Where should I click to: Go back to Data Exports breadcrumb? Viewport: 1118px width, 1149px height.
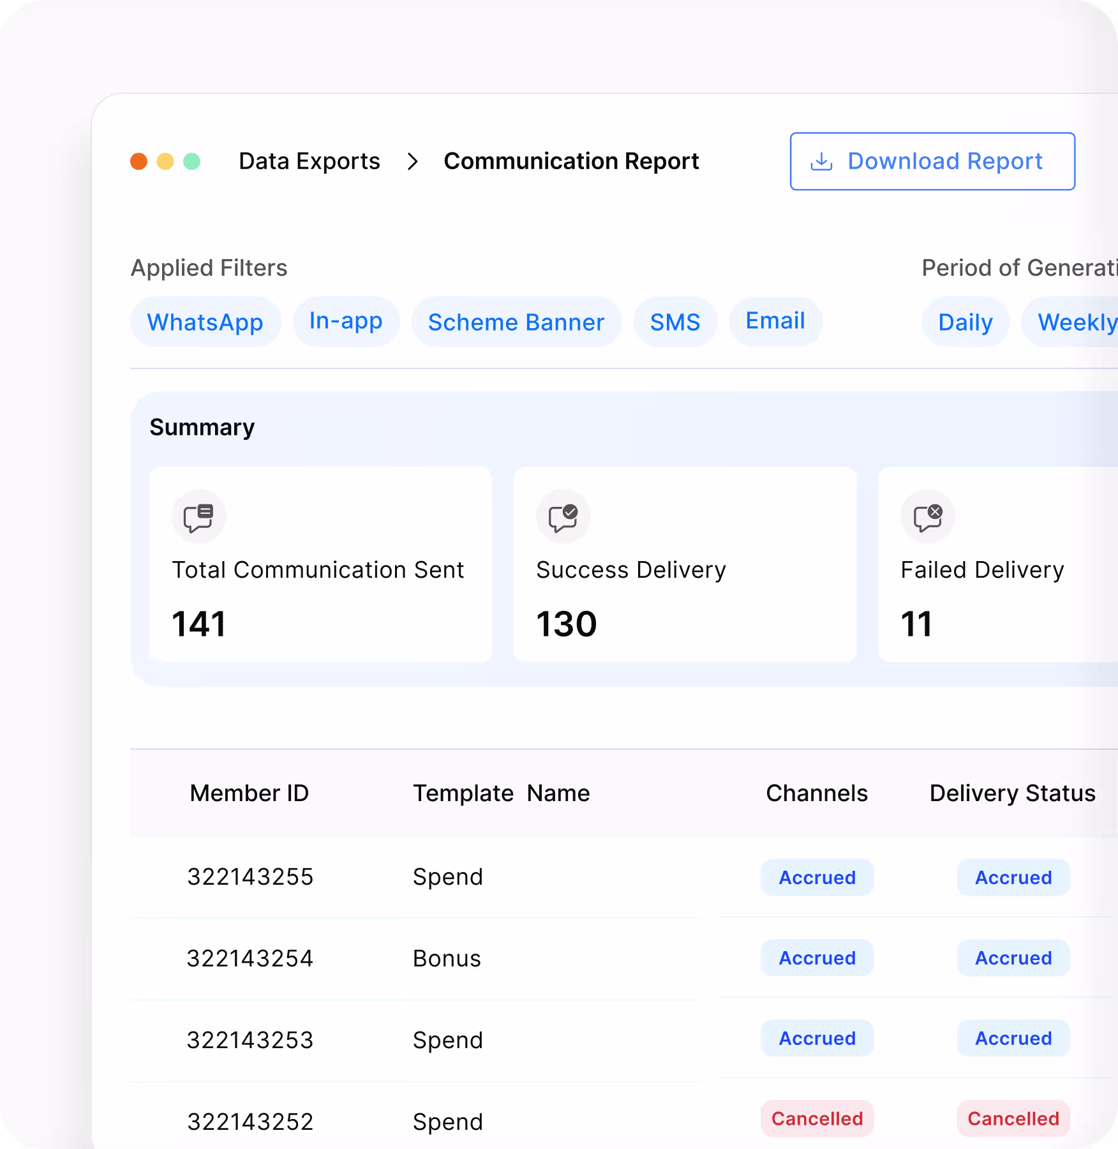(309, 161)
